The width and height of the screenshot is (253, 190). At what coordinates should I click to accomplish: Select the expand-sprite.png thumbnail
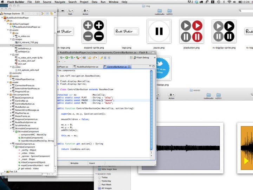click(x=94, y=31)
